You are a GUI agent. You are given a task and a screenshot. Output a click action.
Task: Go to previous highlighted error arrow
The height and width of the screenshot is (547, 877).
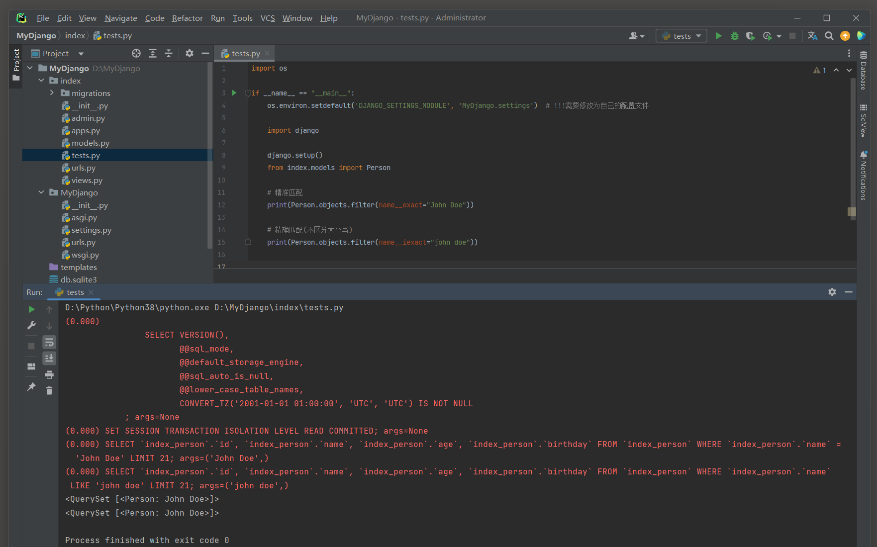pos(836,70)
